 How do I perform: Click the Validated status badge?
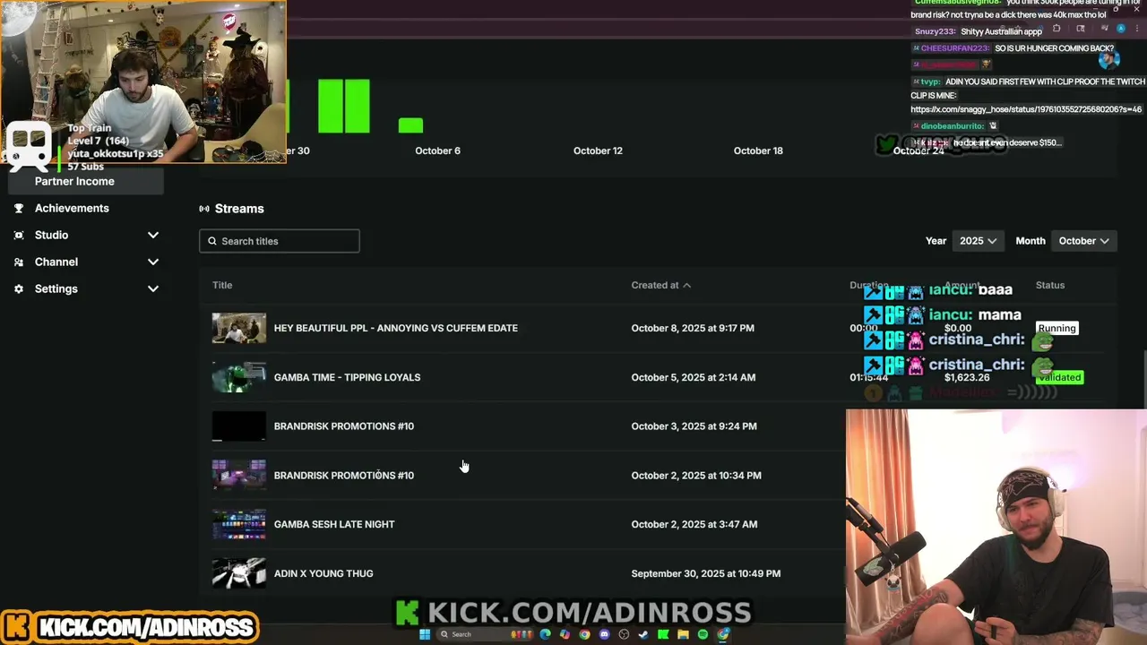point(1059,377)
